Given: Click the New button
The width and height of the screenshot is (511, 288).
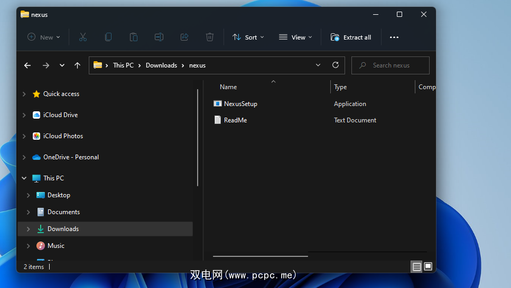Looking at the screenshot, I should [x=44, y=37].
